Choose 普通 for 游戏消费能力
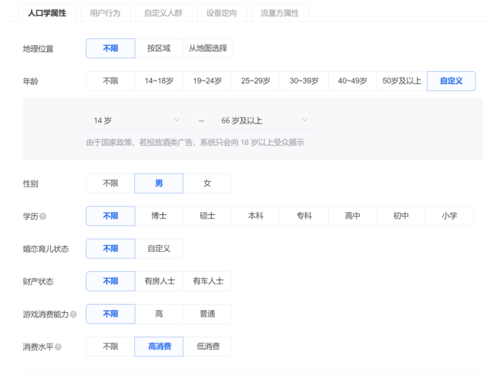This screenshot has width=502, height=377. 207,314
